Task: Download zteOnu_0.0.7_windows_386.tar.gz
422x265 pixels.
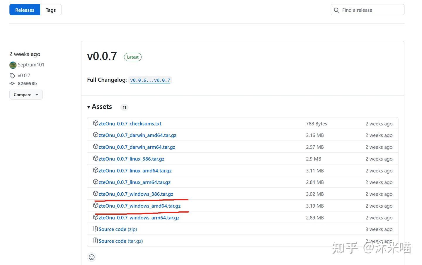Action: point(136,194)
